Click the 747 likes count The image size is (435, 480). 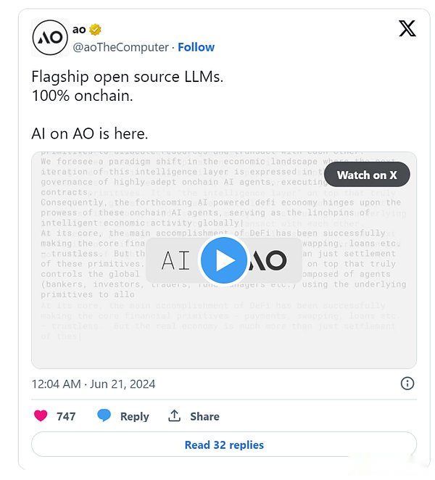coord(66,416)
